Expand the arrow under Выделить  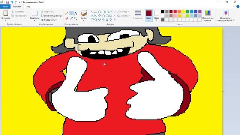tap(34, 20)
